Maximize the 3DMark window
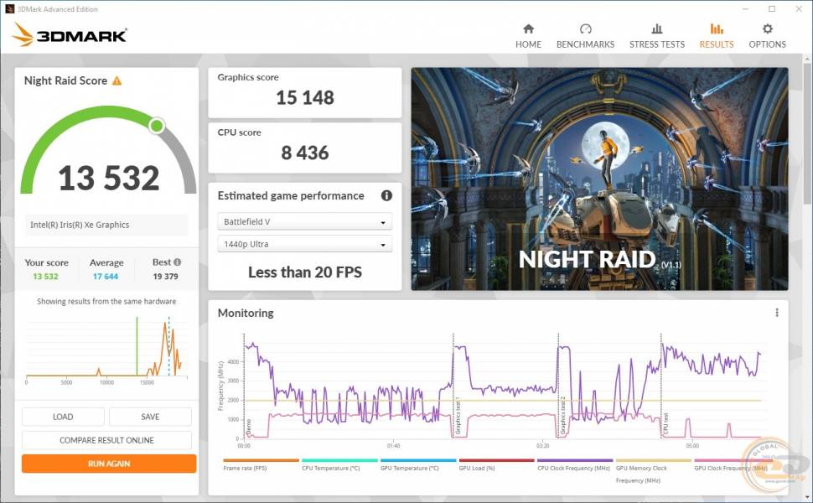This screenshot has height=503, width=813. [772, 9]
